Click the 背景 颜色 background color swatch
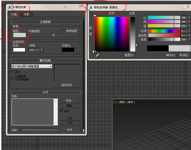Viewport: 191px width, 150px height. pos(20,35)
